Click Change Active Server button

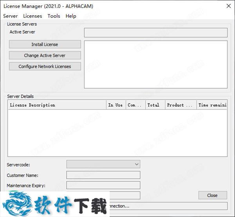coord(45,55)
